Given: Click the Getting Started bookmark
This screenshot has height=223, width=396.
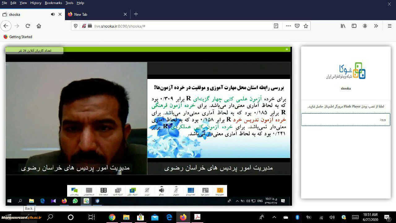Looking at the screenshot, I should coord(20,37).
